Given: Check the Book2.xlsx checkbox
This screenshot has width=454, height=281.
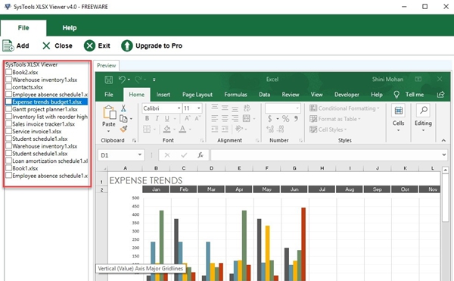Looking at the screenshot, I should (x=8, y=72).
